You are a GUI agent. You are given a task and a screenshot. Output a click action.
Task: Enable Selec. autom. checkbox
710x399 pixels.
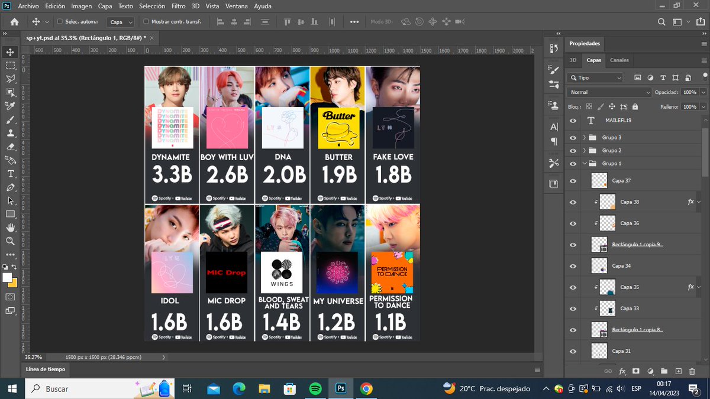click(x=59, y=22)
